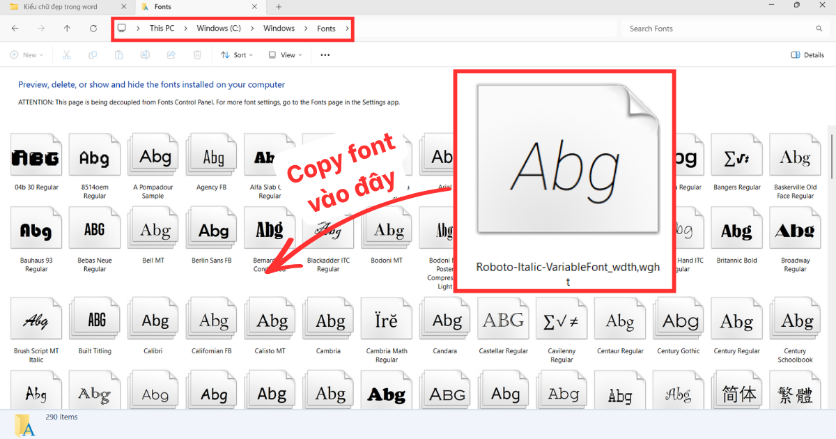Expand chevron after Fonts in address bar
Image resolution: width=836 pixels, height=439 pixels.
click(x=347, y=29)
